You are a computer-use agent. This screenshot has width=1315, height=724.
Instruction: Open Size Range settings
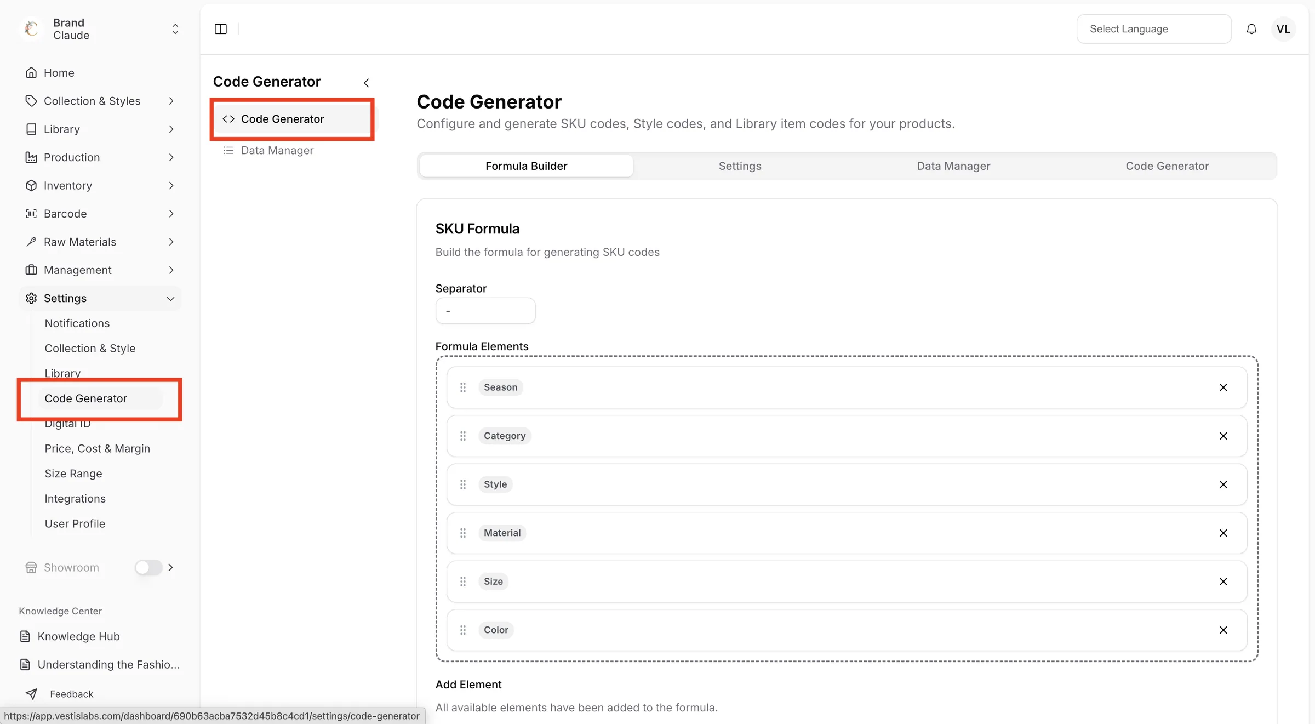73,474
